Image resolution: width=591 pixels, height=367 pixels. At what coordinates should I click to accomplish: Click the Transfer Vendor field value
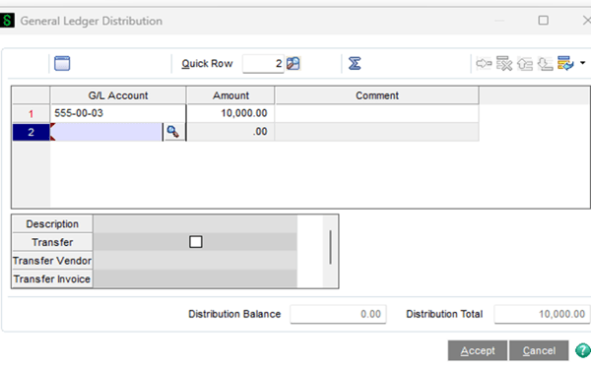195,261
